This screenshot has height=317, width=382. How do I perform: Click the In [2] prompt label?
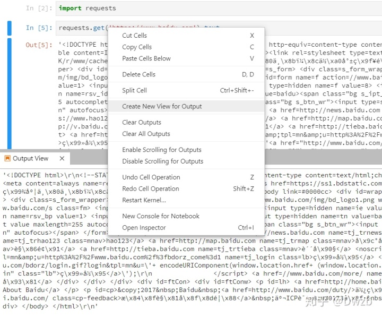pyautogui.click(x=39, y=8)
